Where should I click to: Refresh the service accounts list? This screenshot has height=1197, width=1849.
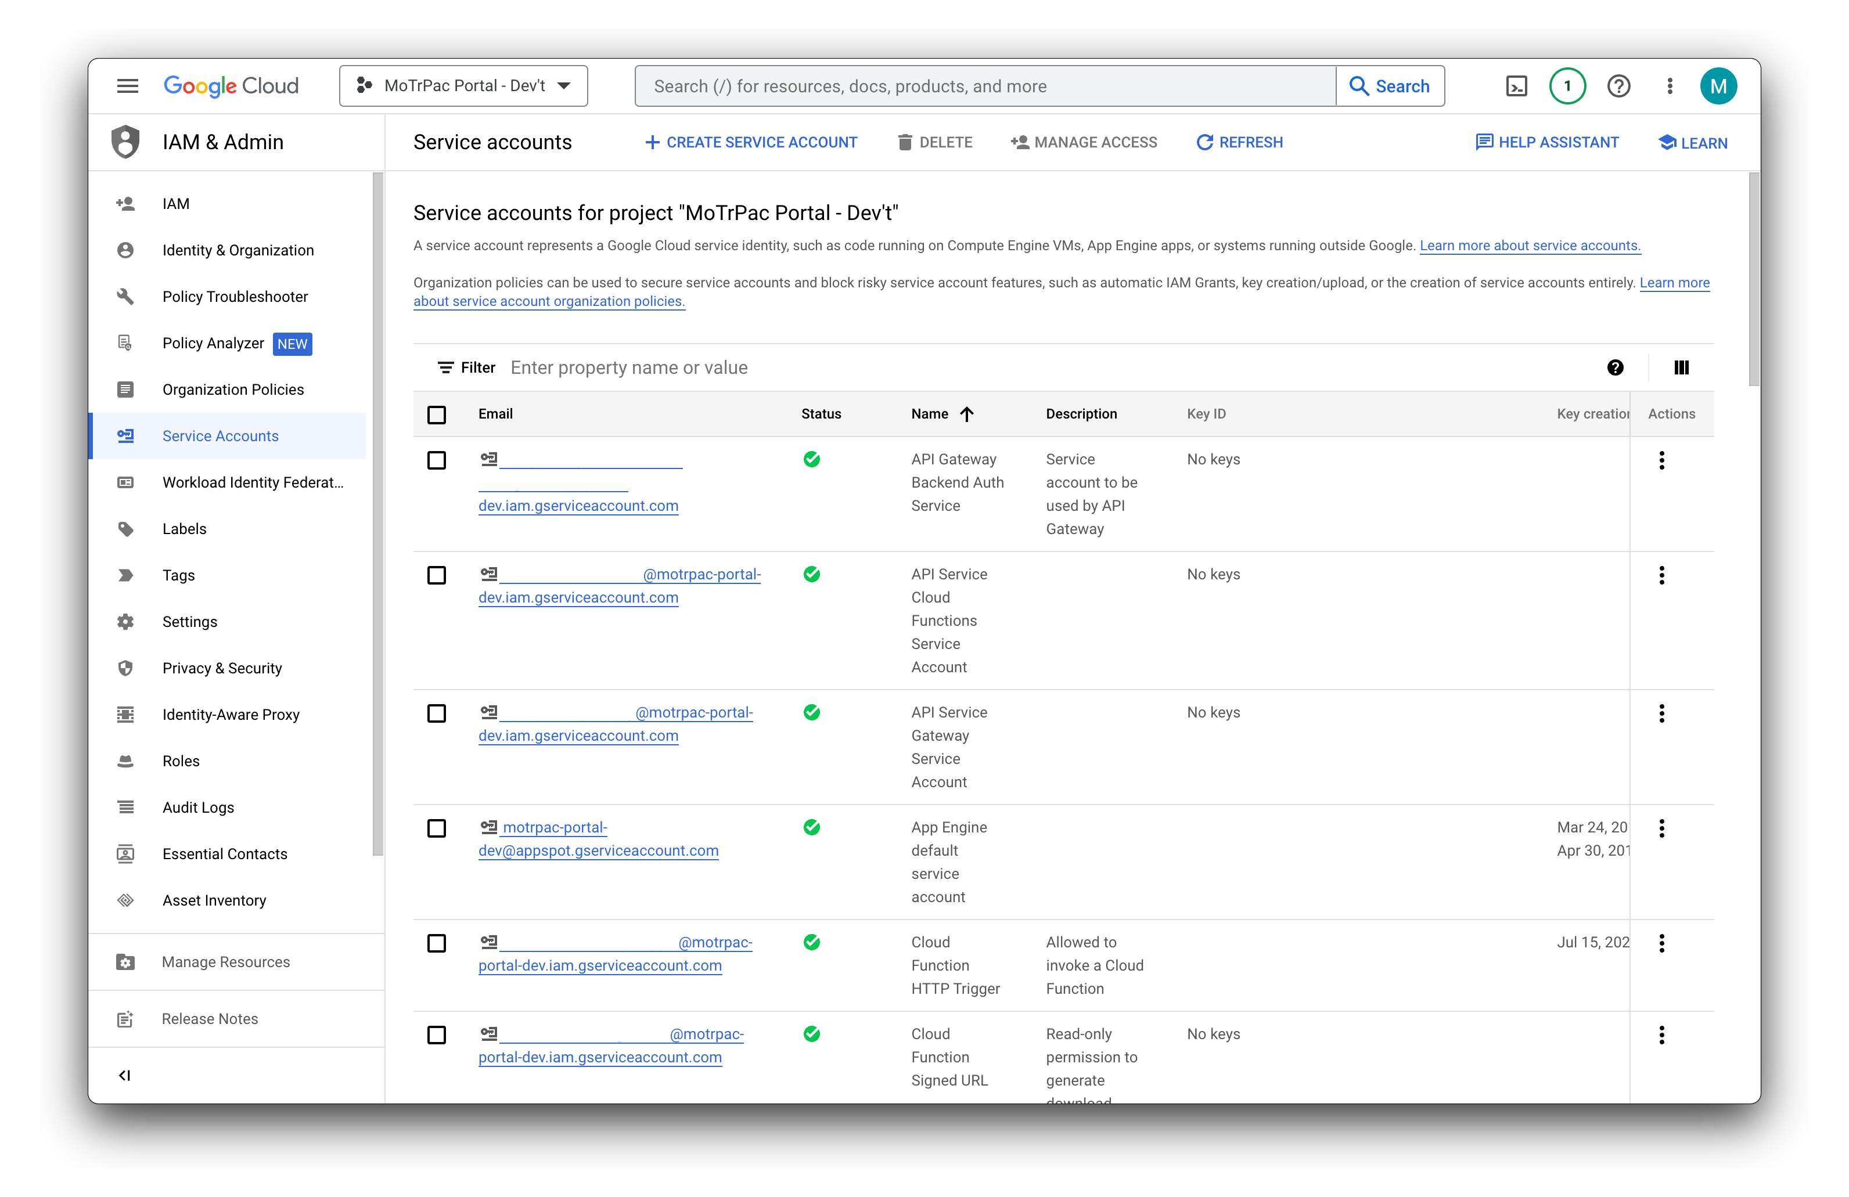click(x=1240, y=142)
